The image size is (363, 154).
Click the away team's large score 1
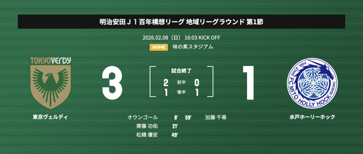(x=250, y=83)
